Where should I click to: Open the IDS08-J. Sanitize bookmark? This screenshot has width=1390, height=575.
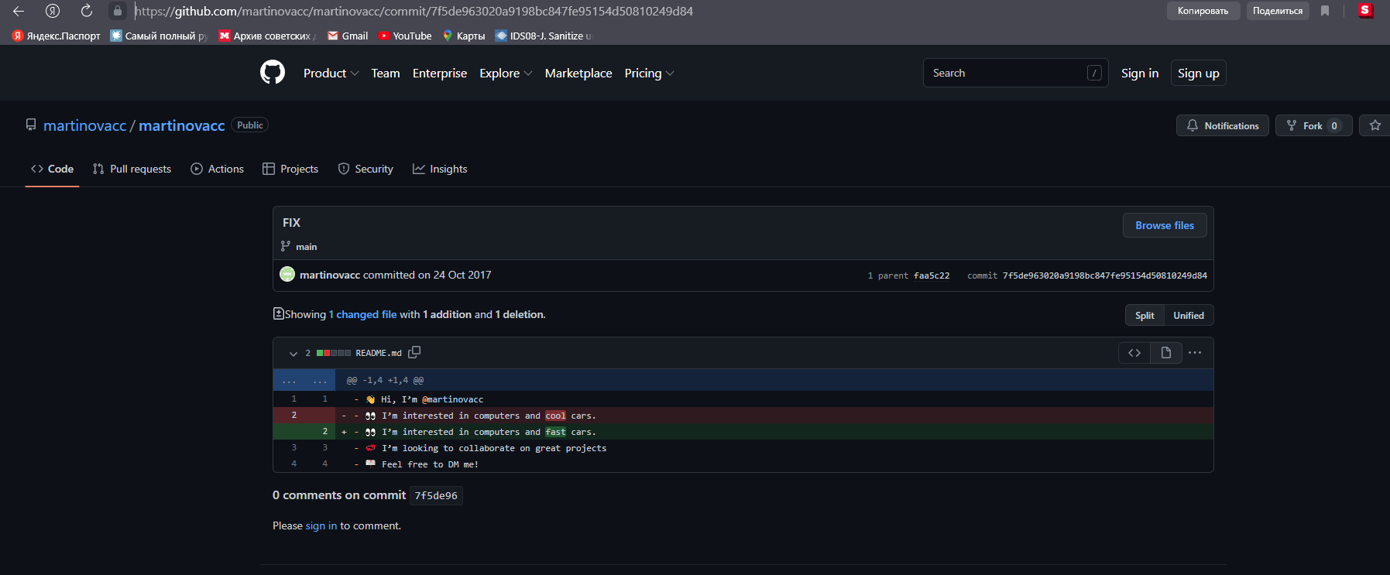[544, 36]
